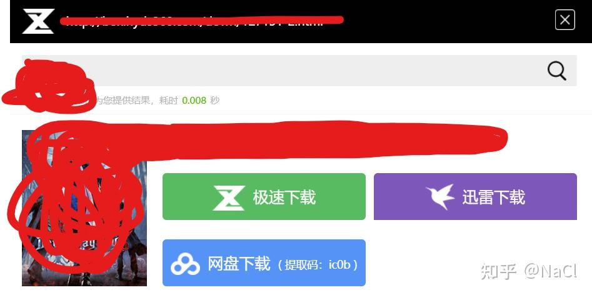Click the redacted URL in black header
The width and height of the screenshot is (592, 295).
point(201,21)
